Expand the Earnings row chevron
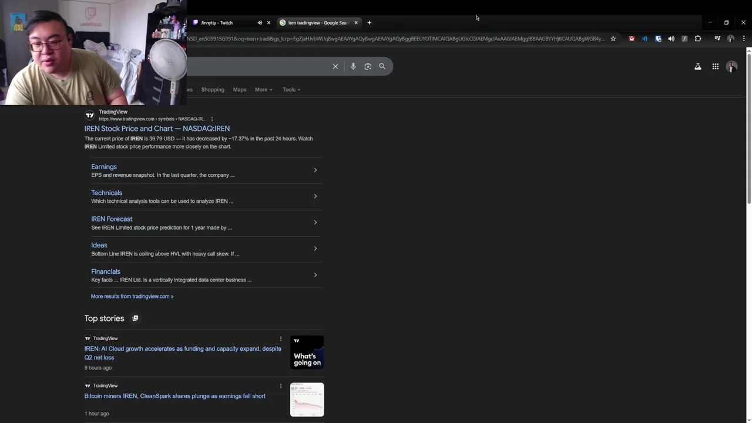 click(x=315, y=170)
